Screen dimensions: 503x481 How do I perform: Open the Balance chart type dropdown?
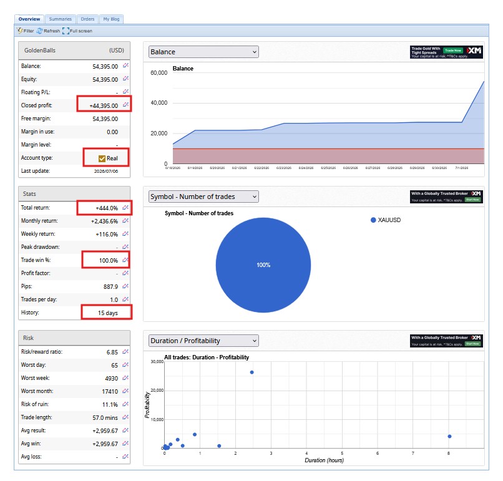203,52
